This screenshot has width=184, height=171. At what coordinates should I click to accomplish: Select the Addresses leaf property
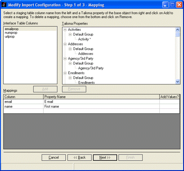point(86,54)
